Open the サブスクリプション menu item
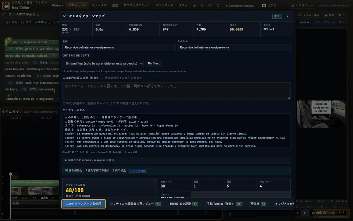The width and height of the screenshot is (353, 221). pyautogui.click(x=137, y=6)
